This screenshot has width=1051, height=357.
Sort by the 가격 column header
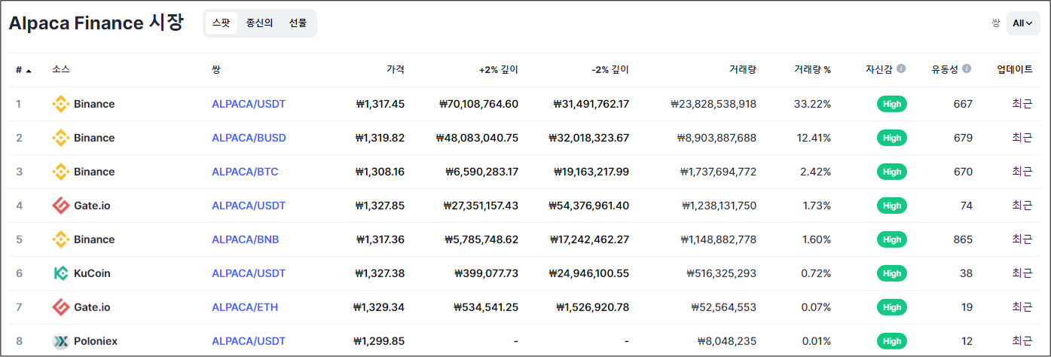click(x=395, y=70)
